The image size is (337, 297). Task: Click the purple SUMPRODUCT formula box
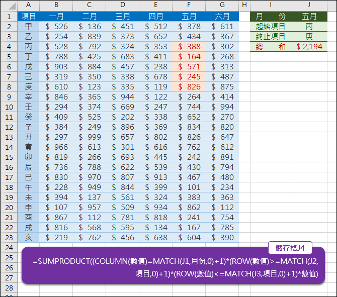pyautogui.click(x=173, y=265)
